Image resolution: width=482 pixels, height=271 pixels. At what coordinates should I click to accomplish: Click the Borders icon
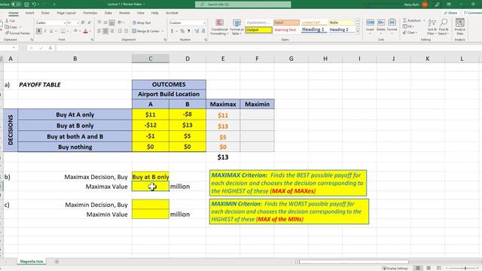pos(63,31)
